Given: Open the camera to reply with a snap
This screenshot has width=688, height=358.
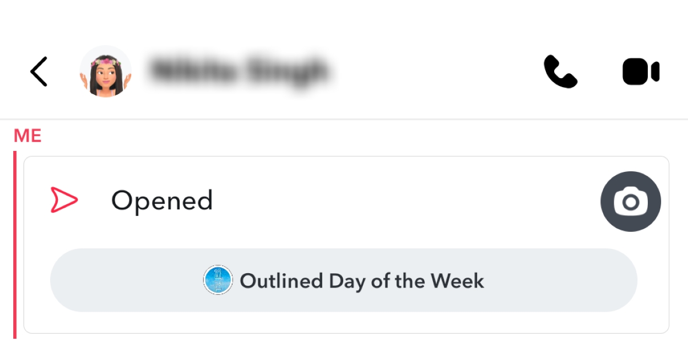Looking at the screenshot, I should pos(630,202).
